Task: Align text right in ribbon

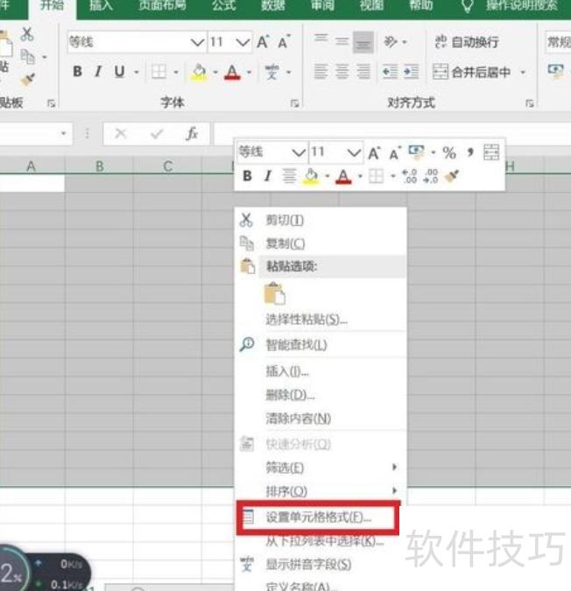Action: 363,71
